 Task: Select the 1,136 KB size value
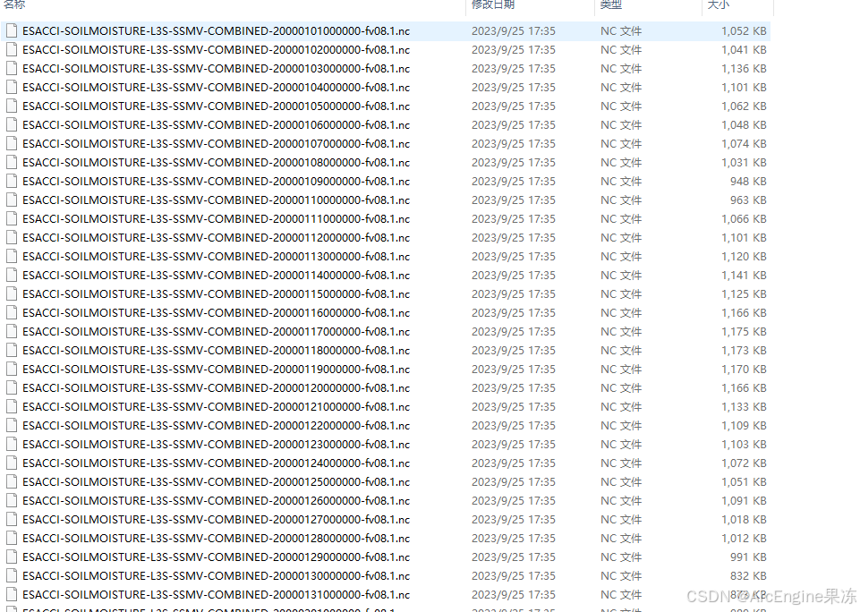click(744, 69)
